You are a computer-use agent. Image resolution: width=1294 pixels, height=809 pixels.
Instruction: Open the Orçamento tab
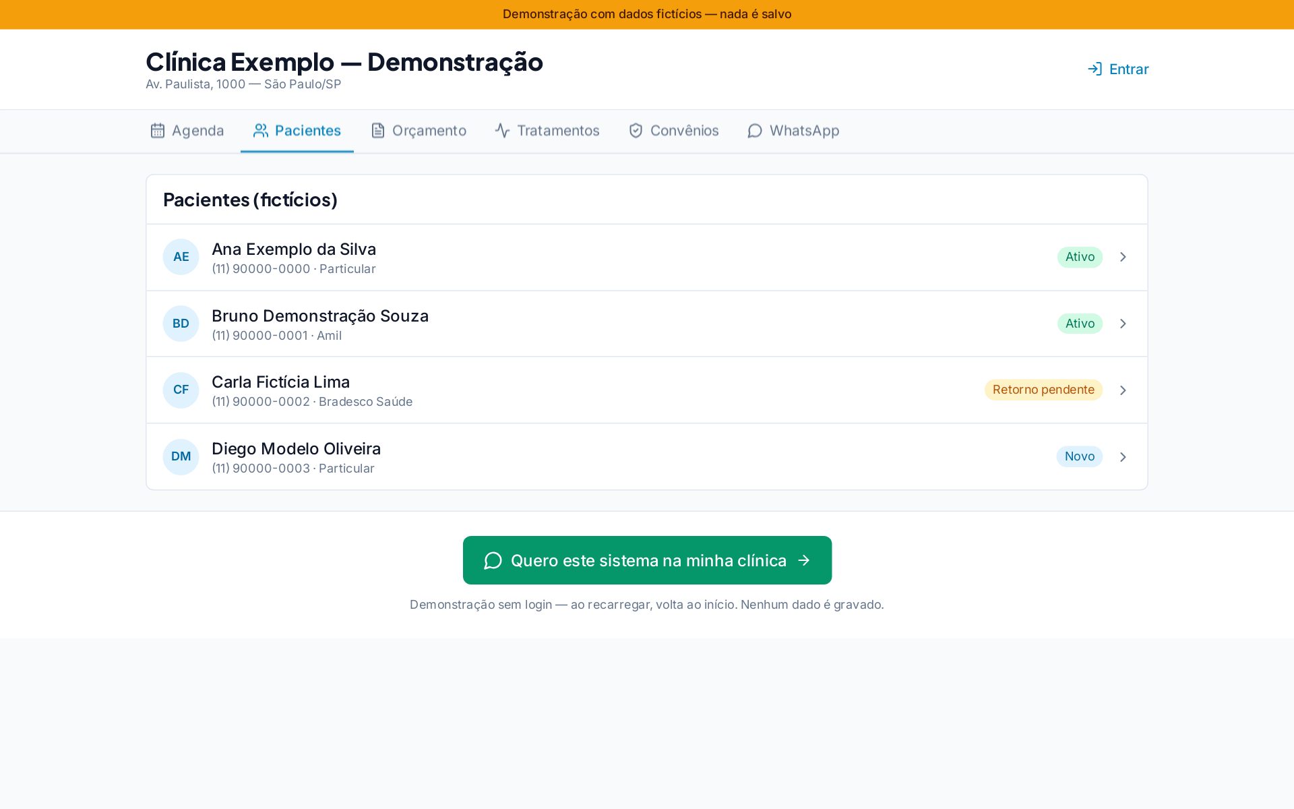(x=419, y=131)
